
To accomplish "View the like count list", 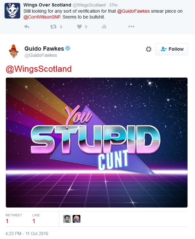I will [x=36, y=219].
